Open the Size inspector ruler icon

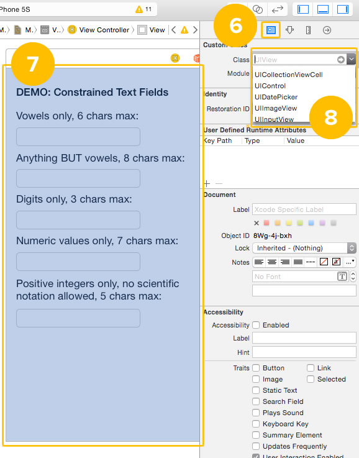coord(308,30)
